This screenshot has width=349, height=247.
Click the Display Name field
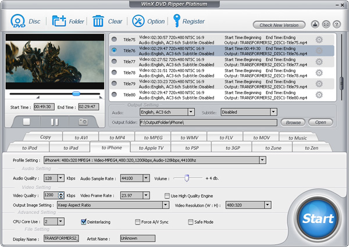click(61, 238)
